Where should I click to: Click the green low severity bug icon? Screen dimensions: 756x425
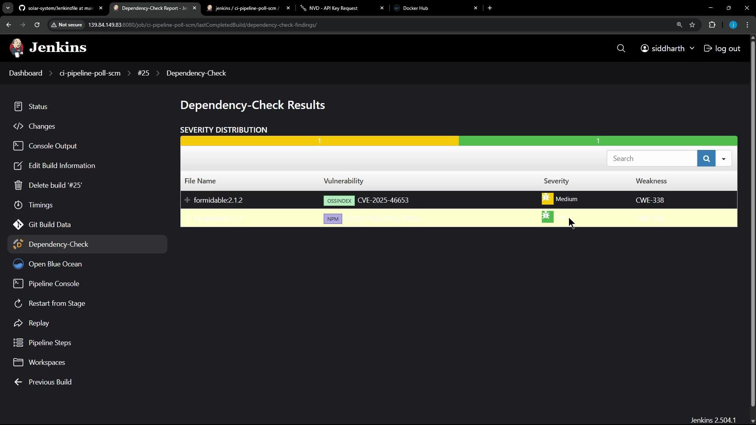(547, 217)
